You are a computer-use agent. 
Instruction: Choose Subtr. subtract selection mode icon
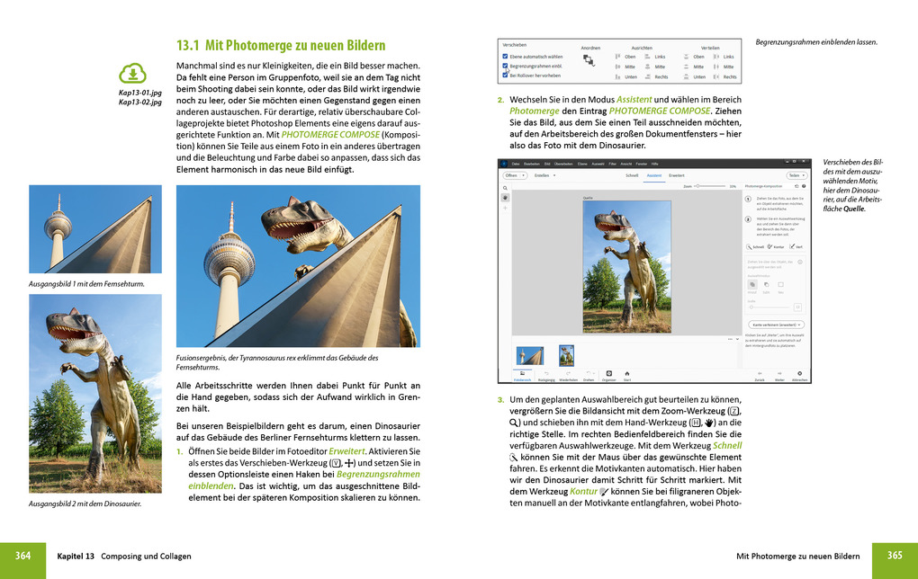click(767, 284)
